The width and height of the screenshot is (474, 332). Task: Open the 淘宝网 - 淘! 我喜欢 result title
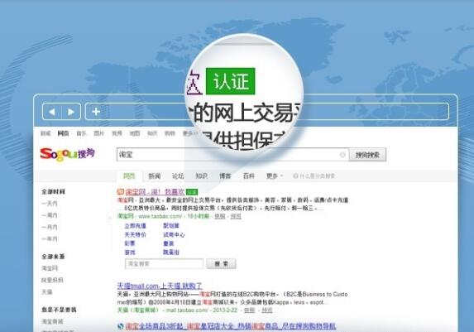coord(155,192)
